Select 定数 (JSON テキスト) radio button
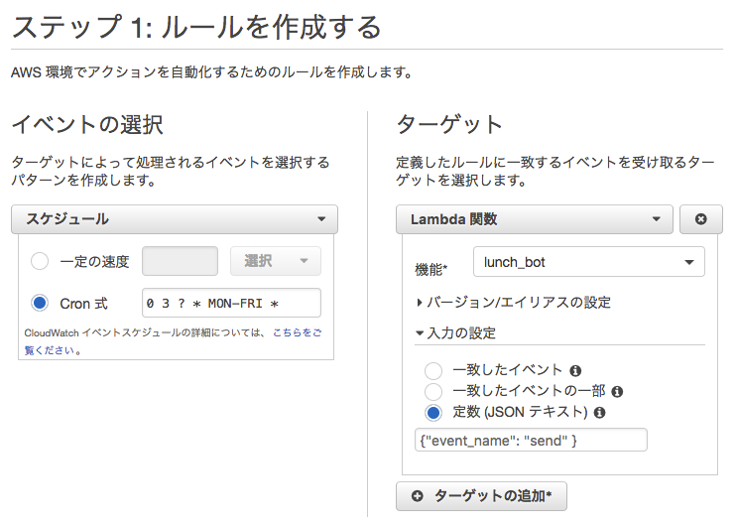 [433, 412]
